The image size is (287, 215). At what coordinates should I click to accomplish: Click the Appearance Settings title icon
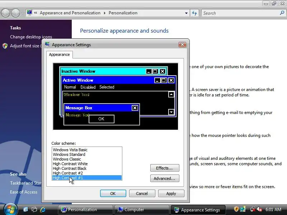coord(47,44)
